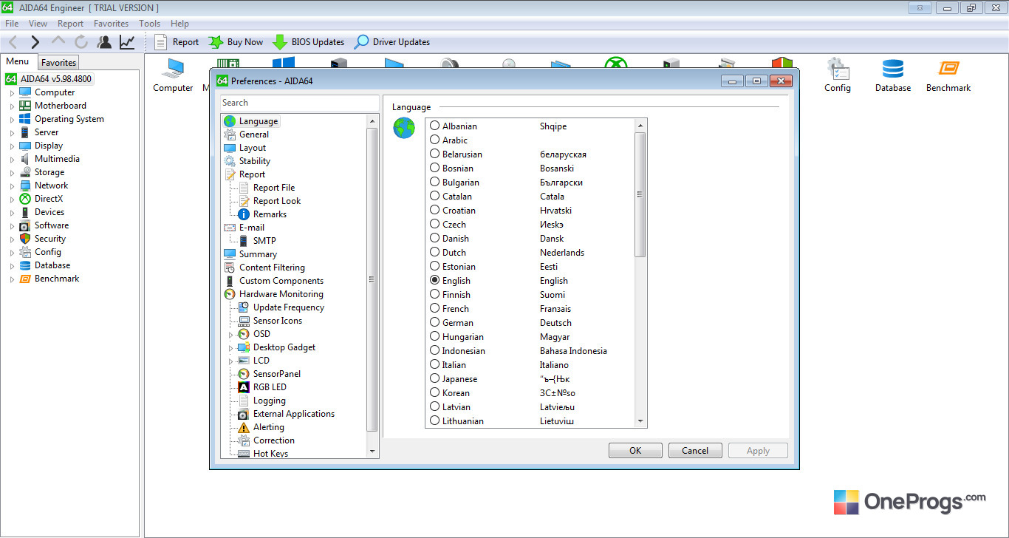Select the RGB LED icon in Preferences

click(x=244, y=387)
